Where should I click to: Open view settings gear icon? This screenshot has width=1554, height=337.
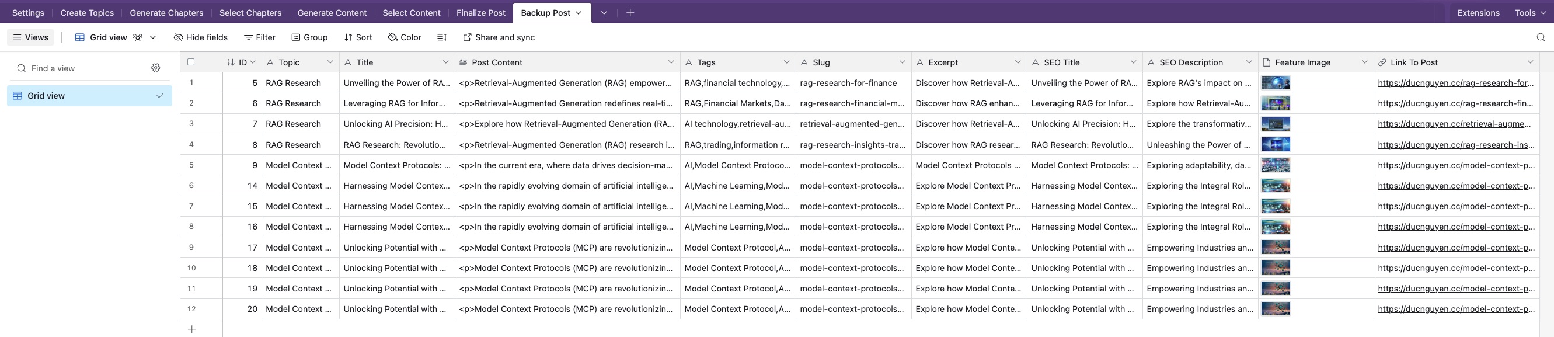coord(156,68)
